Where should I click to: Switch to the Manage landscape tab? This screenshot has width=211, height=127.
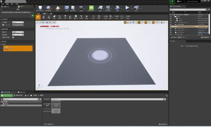[38, 14]
